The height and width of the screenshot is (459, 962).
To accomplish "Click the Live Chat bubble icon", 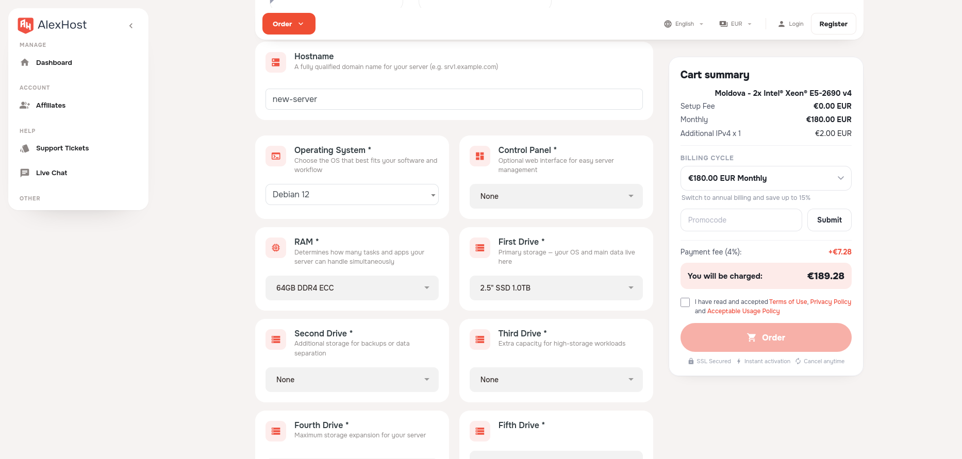I will [25, 173].
